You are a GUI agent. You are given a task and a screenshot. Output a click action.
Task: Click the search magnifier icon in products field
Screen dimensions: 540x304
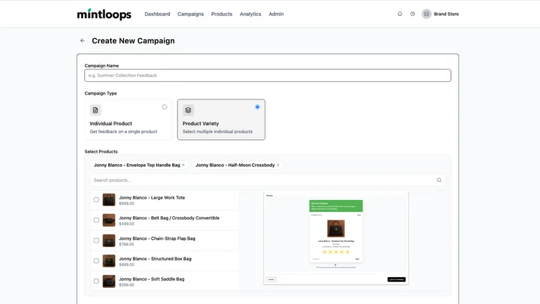439,180
